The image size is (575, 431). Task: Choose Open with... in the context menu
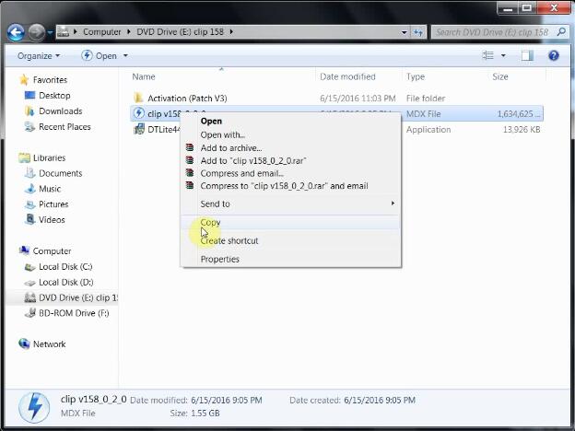pyautogui.click(x=223, y=134)
